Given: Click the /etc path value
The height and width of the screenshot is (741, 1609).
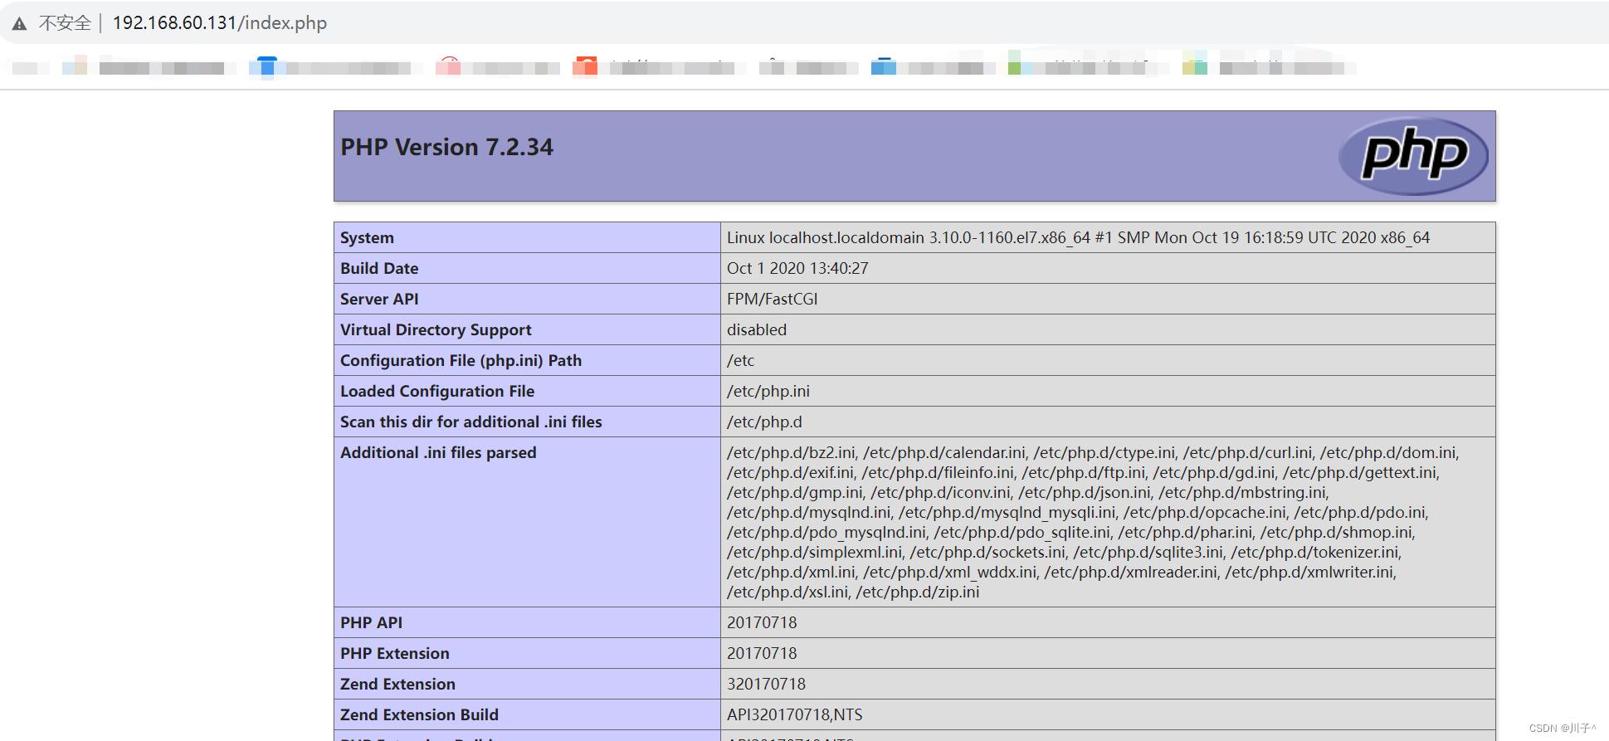Looking at the screenshot, I should click(x=741, y=361).
